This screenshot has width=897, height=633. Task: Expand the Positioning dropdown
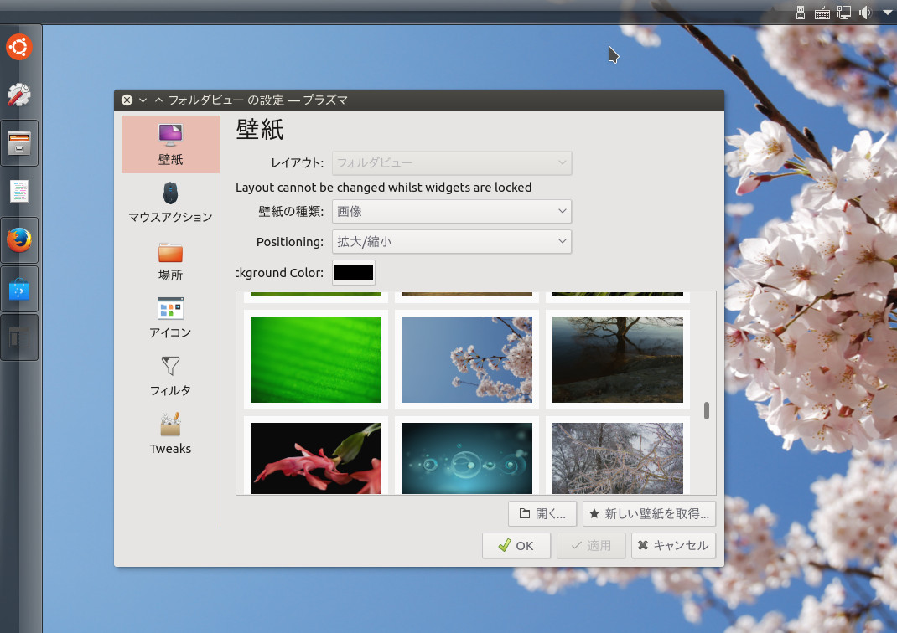[x=451, y=241]
